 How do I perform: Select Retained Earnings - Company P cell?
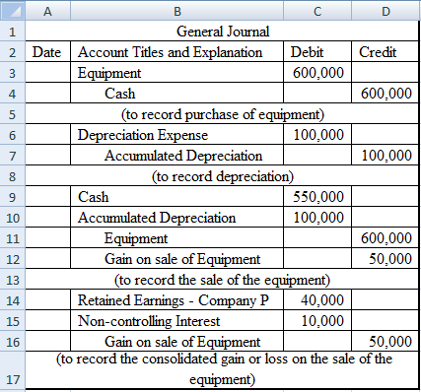pyautogui.click(x=177, y=300)
